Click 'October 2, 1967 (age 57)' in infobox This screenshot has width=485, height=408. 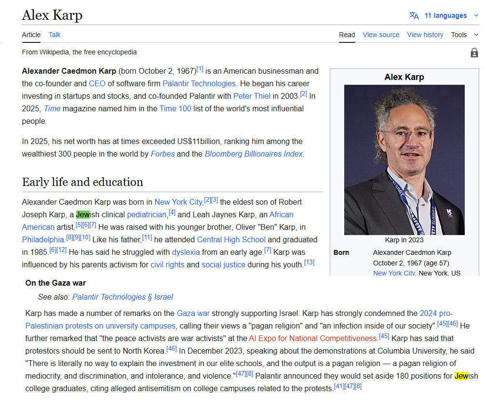(411, 263)
